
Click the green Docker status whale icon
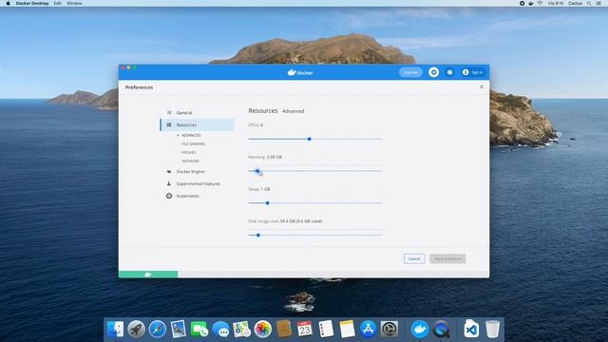tap(148, 275)
